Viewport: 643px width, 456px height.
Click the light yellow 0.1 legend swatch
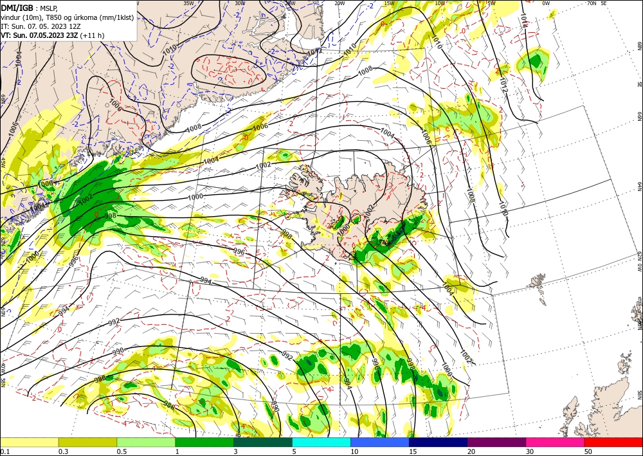29,442
